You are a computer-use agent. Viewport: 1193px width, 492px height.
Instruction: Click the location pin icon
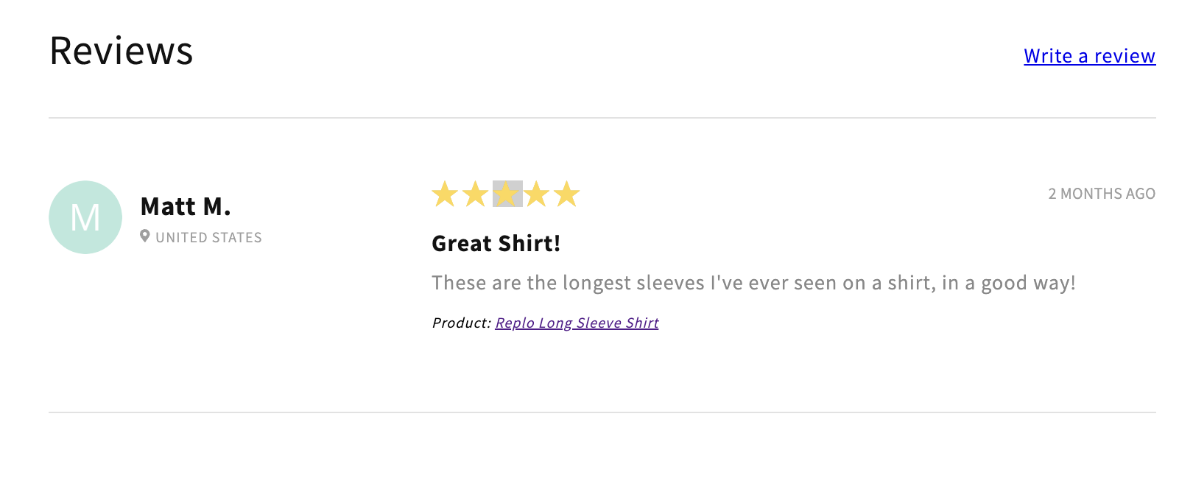click(x=145, y=236)
